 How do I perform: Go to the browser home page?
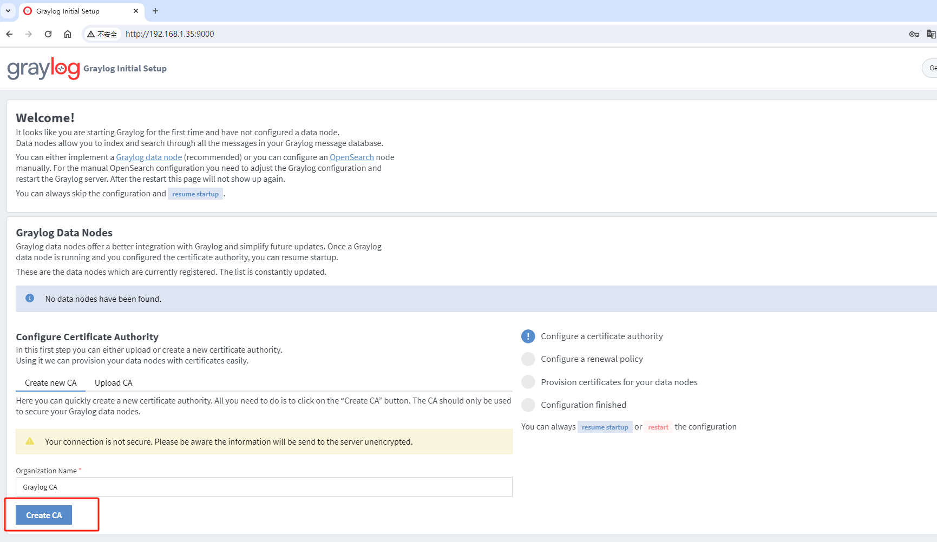tap(68, 34)
